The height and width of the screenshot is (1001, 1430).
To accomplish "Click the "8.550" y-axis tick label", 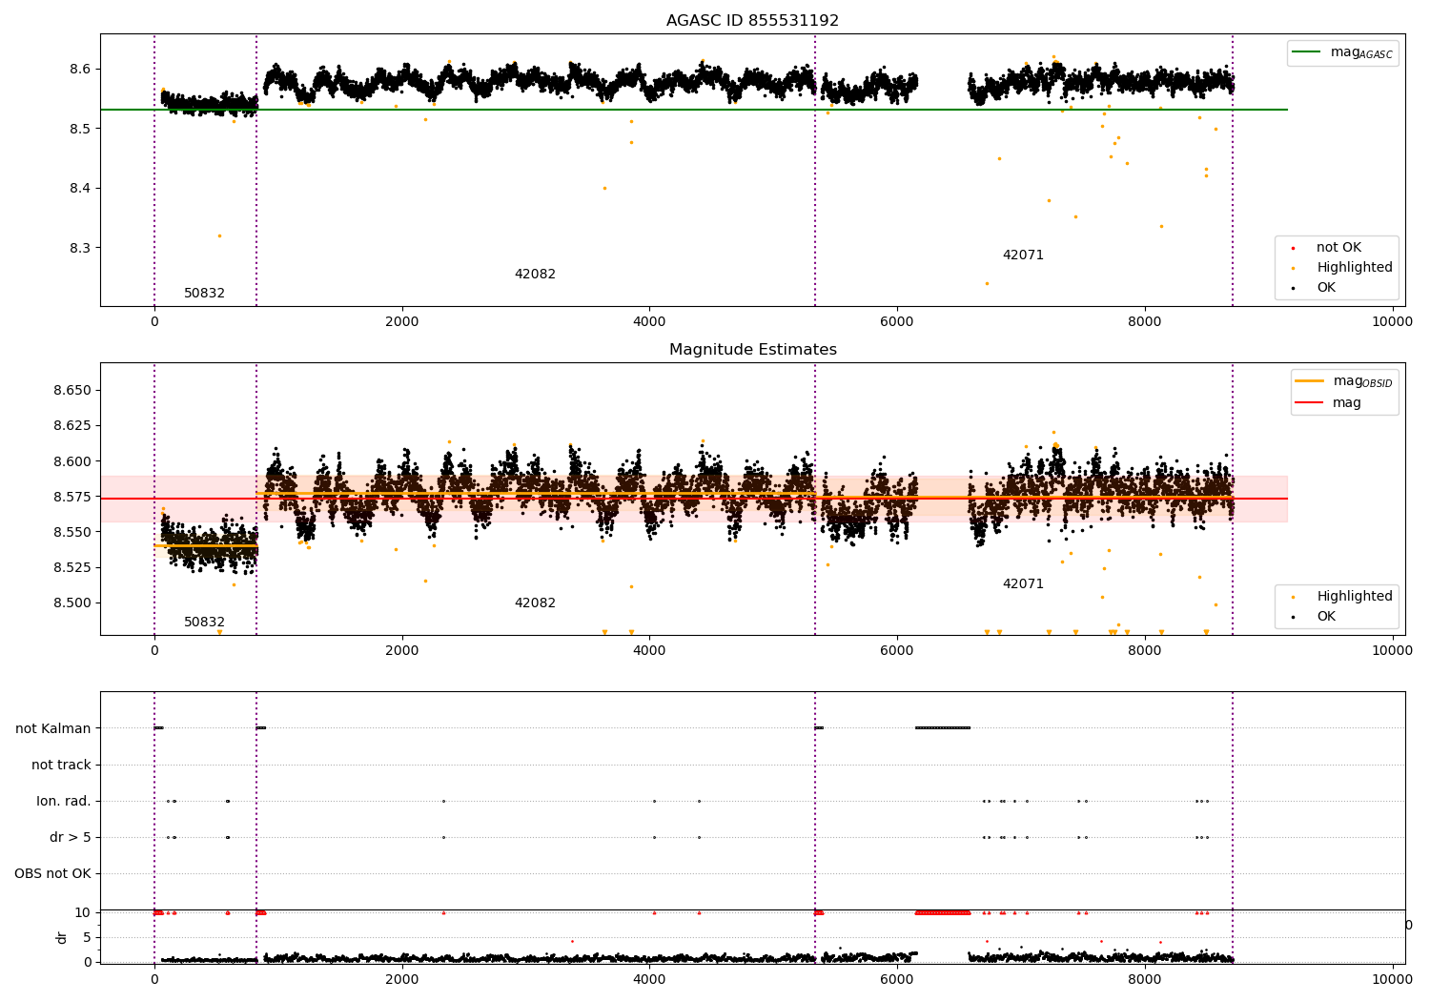I will 72,532.
